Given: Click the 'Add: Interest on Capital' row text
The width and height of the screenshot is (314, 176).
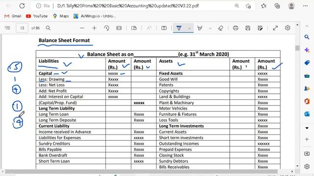Looking at the screenshot, I should pos(61,97).
